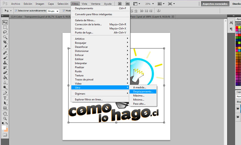
Task: Open the Imagen menu
Action: pyautogui.click(x=40, y=4)
